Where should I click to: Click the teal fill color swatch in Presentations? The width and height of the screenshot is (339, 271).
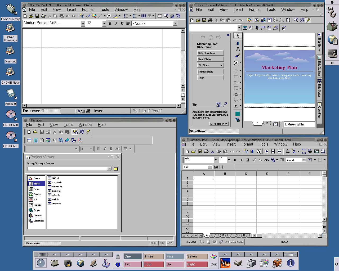click(x=237, y=114)
